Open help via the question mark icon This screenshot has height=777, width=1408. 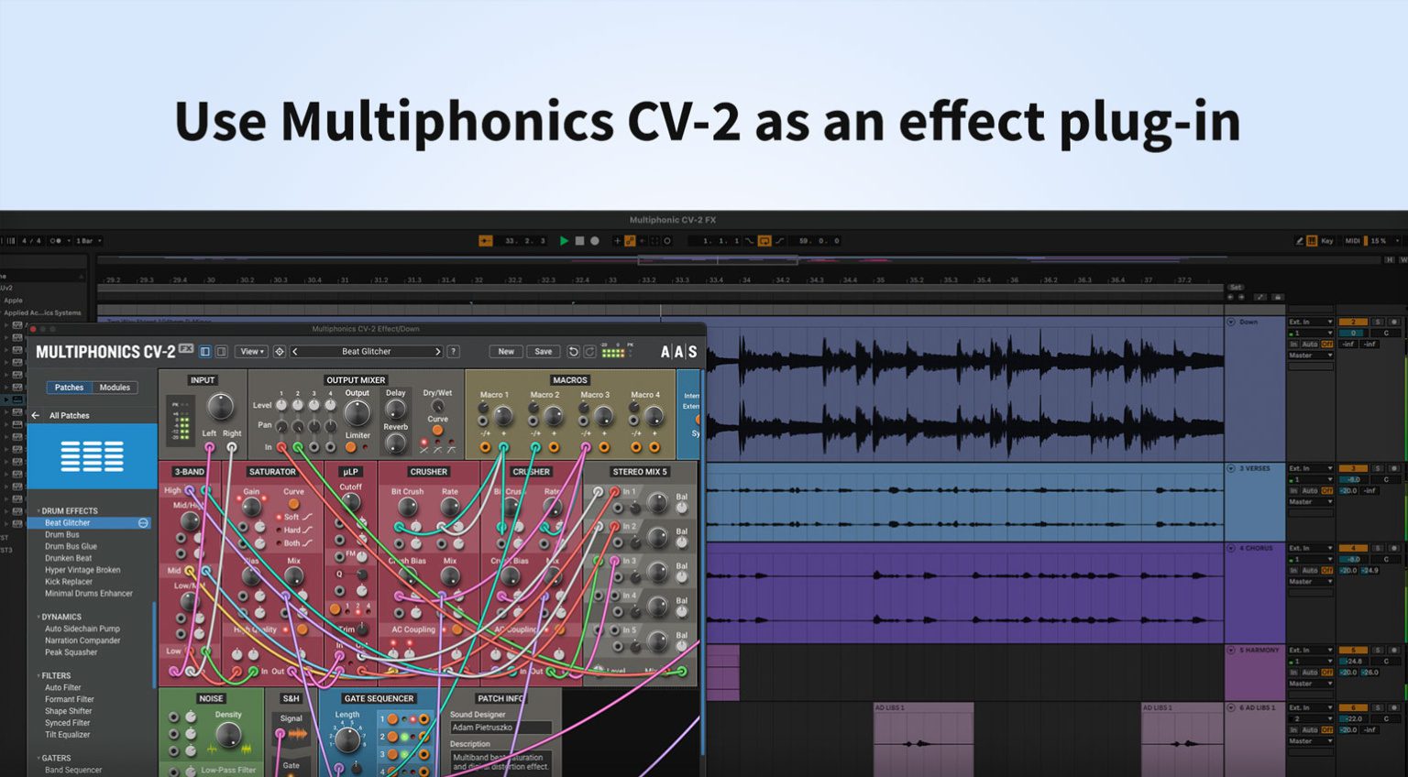point(452,351)
